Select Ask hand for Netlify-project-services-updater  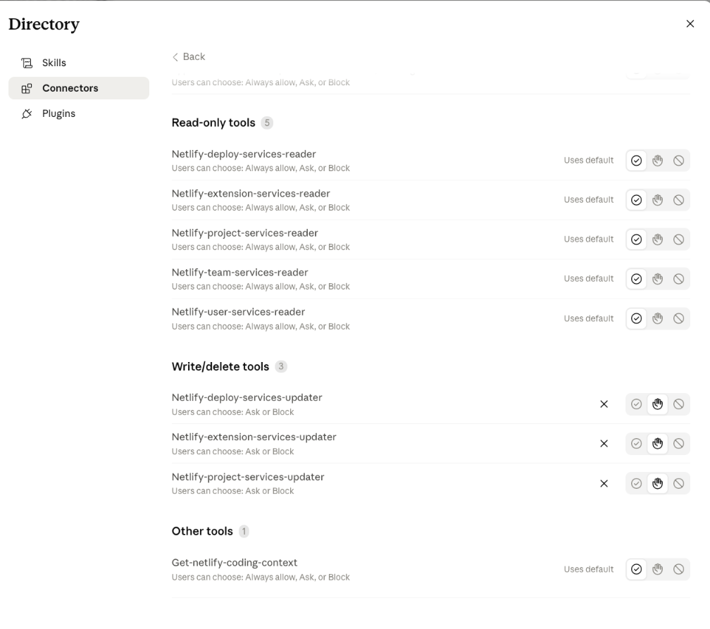point(657,483)
